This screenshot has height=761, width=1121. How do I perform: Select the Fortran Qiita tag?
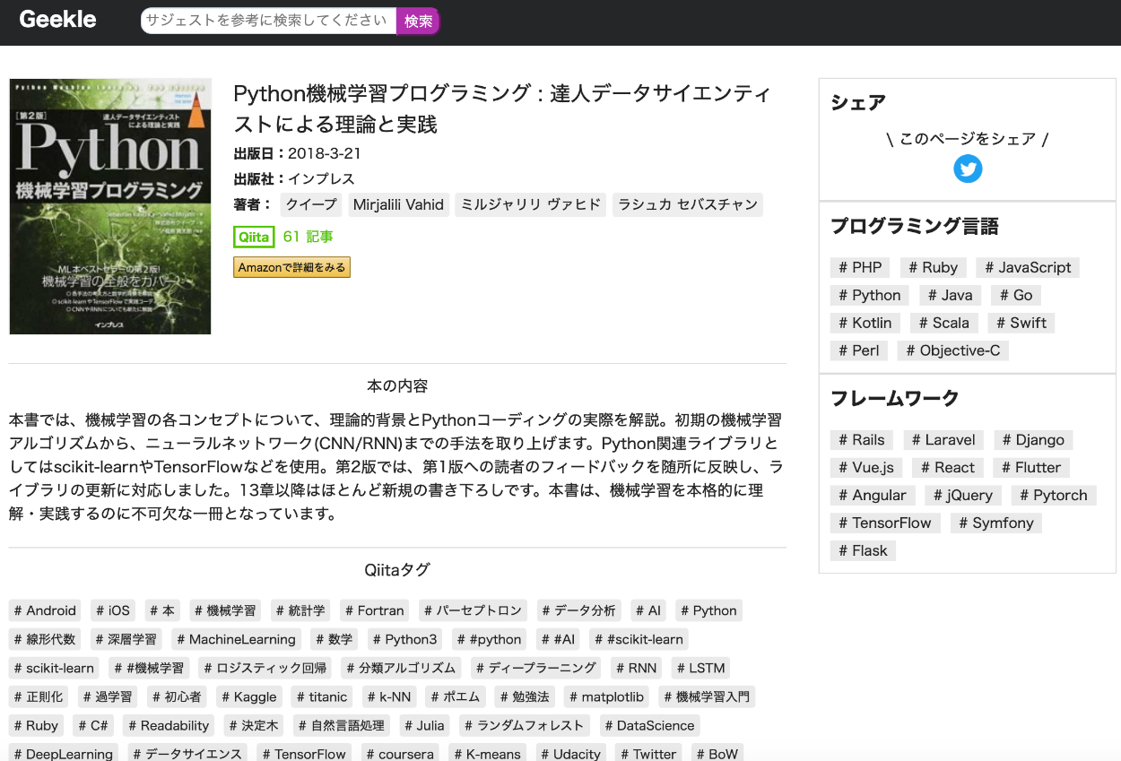pos(374,610)
